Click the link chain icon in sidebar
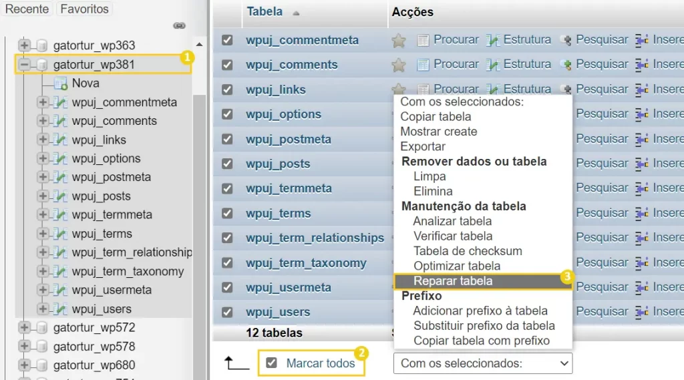The height and width of the screenshot is (380, 684). (179, 26)
